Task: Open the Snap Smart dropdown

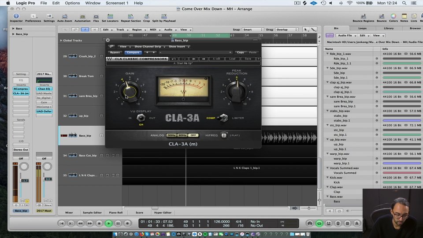Action: coord(252,30)
